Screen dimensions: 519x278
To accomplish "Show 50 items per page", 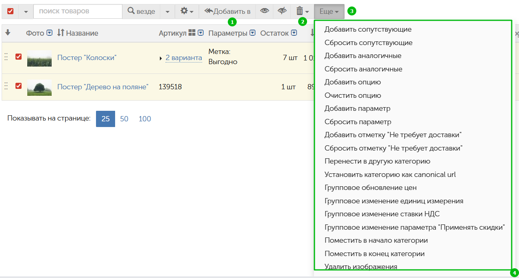I will coord(124,119).
